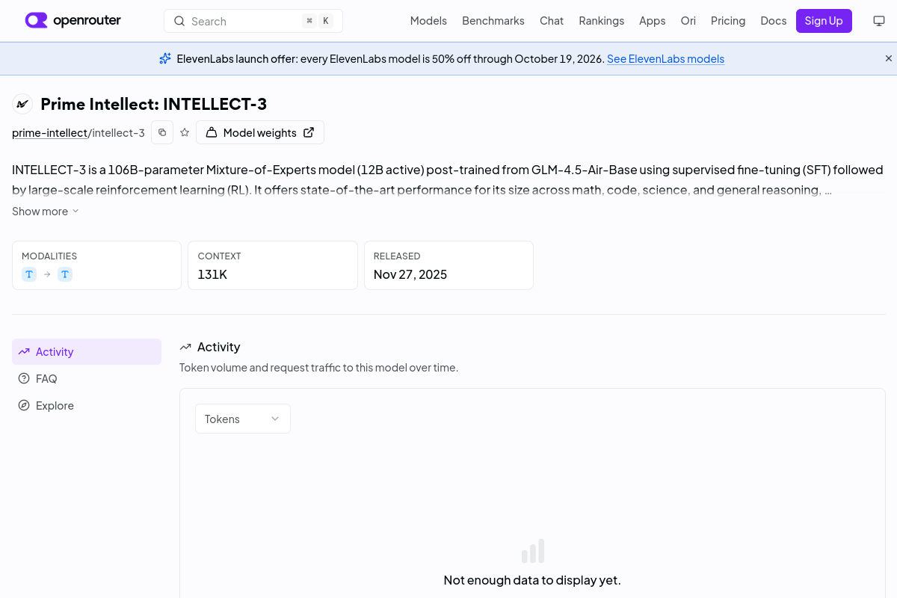Switch to the Explore section
The image size is (897, 598).
click(87, 406)
